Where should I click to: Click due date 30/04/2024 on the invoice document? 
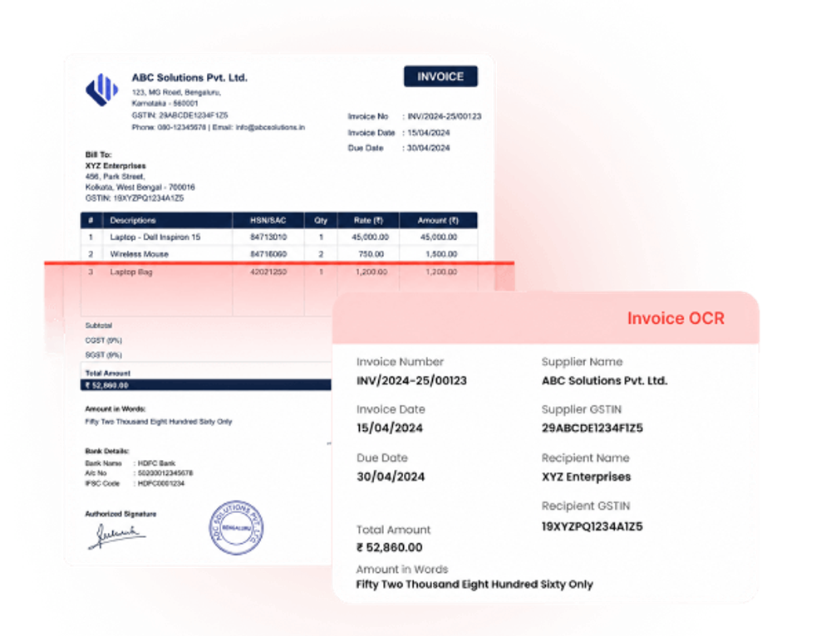[x=428, y=148]
